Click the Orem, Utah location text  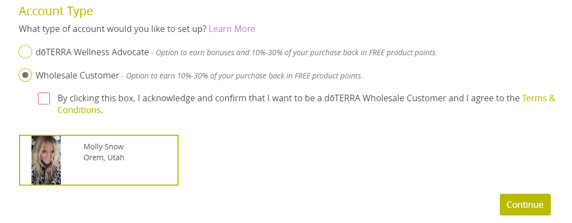pyautogui.click(x=104, y=158)
